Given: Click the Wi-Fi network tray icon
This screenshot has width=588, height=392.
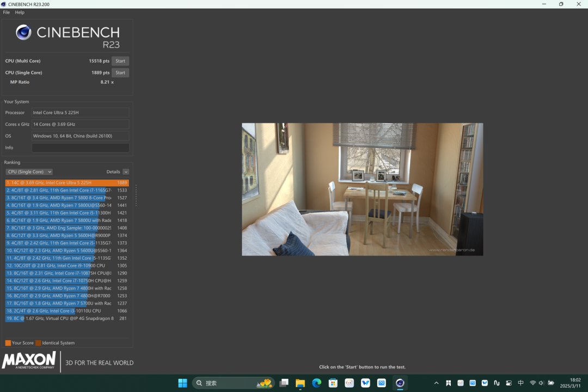Looking at the screenshot, I should click(x=532, y=383).
